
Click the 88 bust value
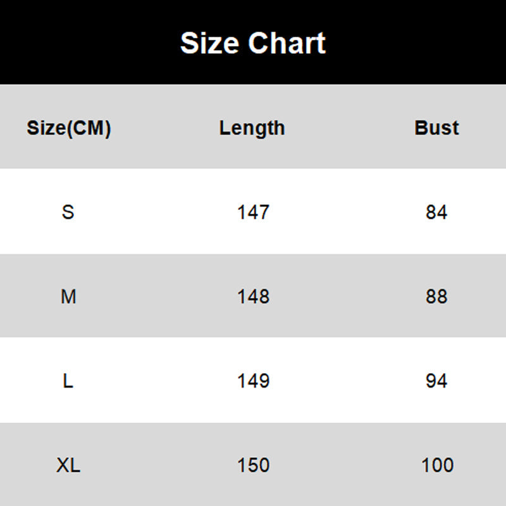point(436,296)
